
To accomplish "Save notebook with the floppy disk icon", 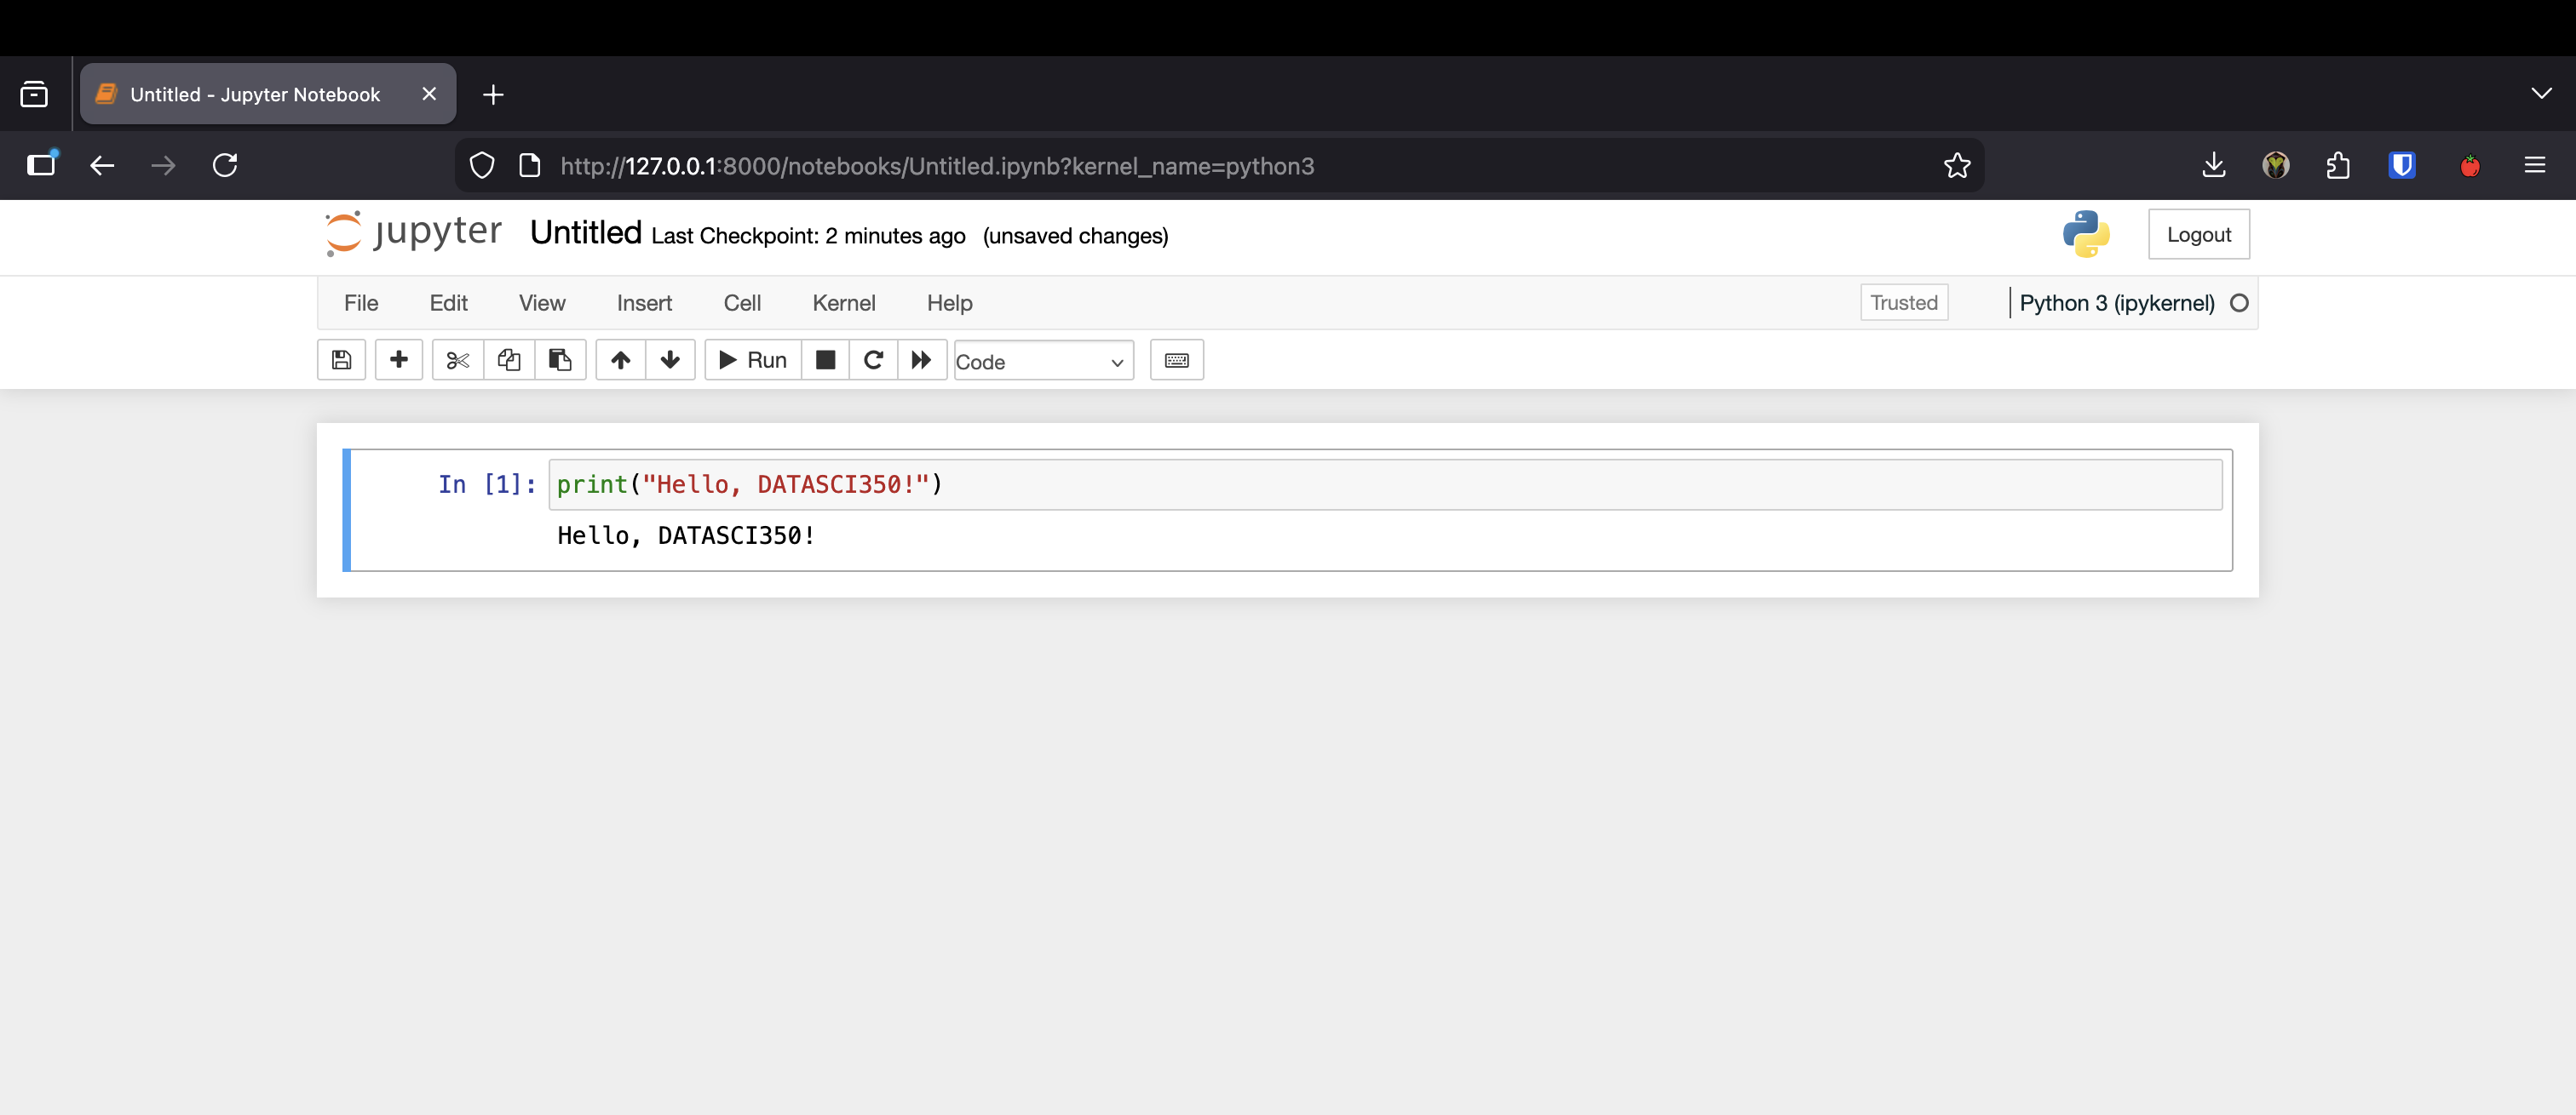I will (x=341, y=360).
